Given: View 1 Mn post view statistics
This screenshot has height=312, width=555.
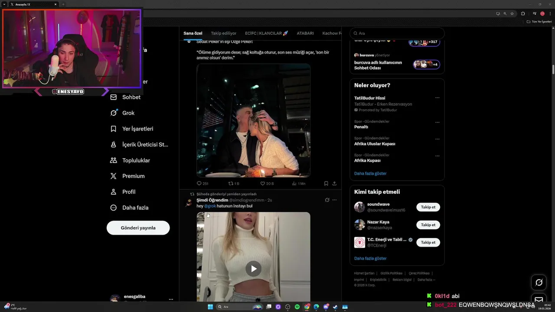Looking at the screenshot, I should (x=298, y=184).
